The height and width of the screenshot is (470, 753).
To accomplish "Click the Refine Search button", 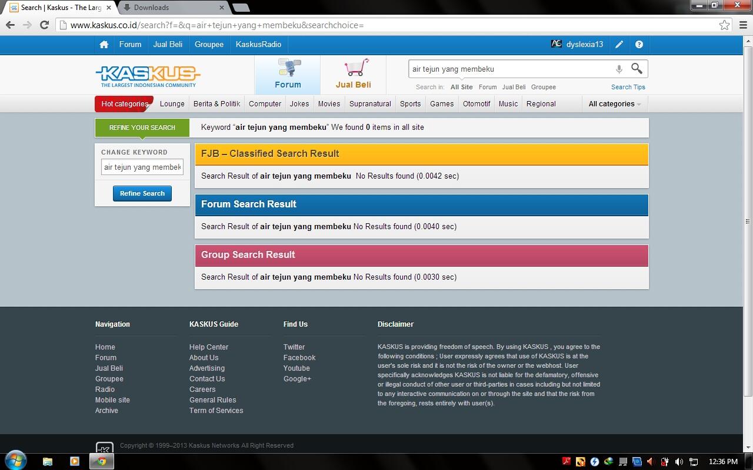I will pos(142,193).
